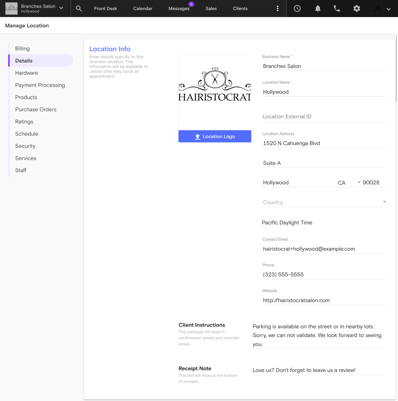Click the phone icon in top bar

click(337, 8)
